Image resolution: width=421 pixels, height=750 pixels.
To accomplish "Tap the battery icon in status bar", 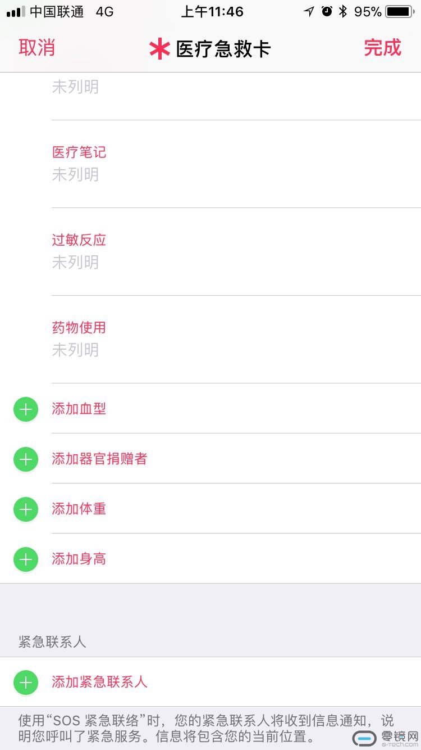I will [399, 12].
